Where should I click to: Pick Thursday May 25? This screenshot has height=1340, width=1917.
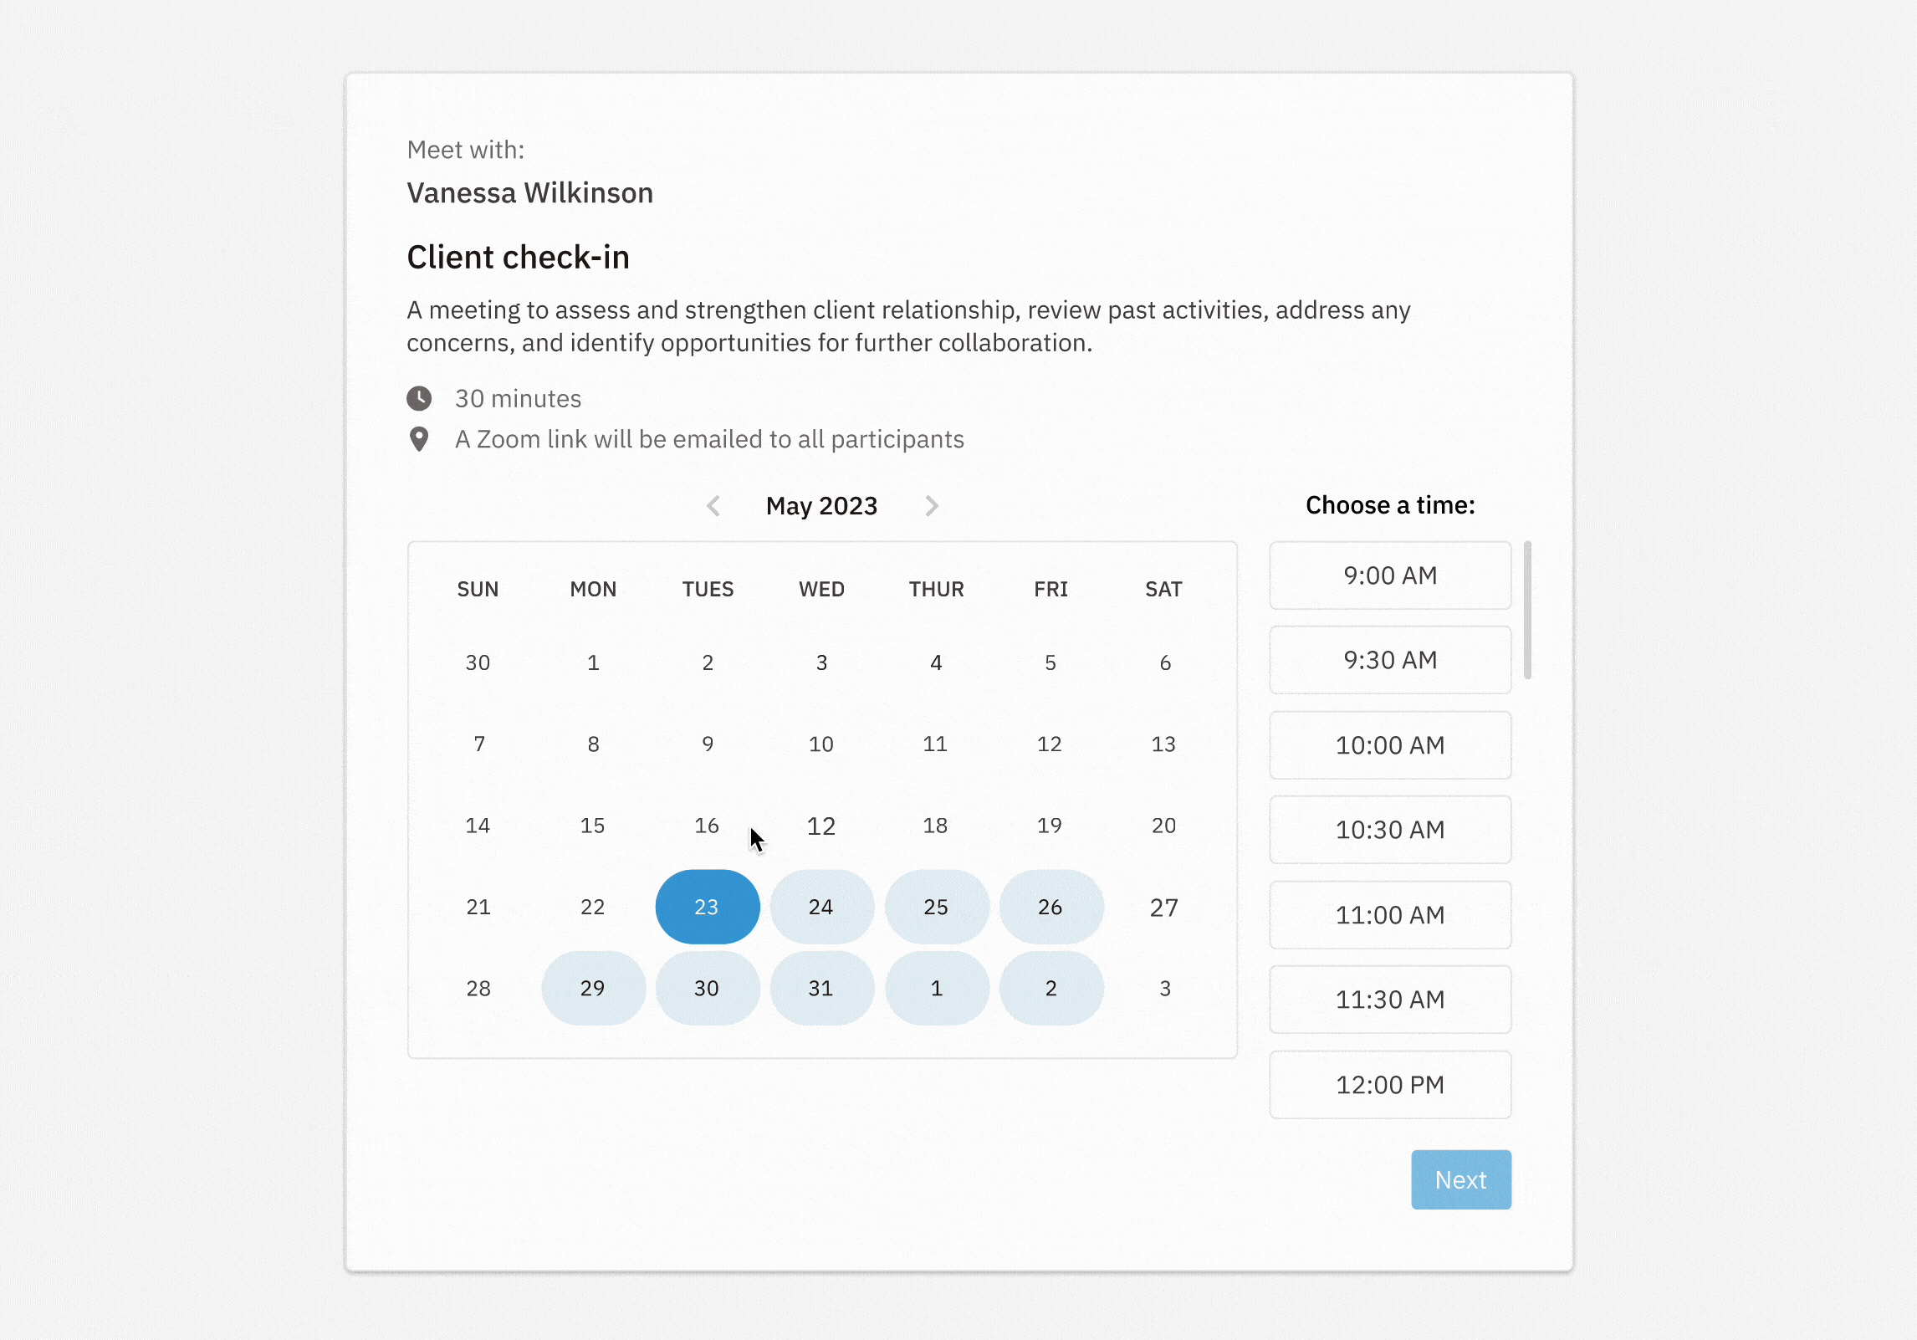936,907
